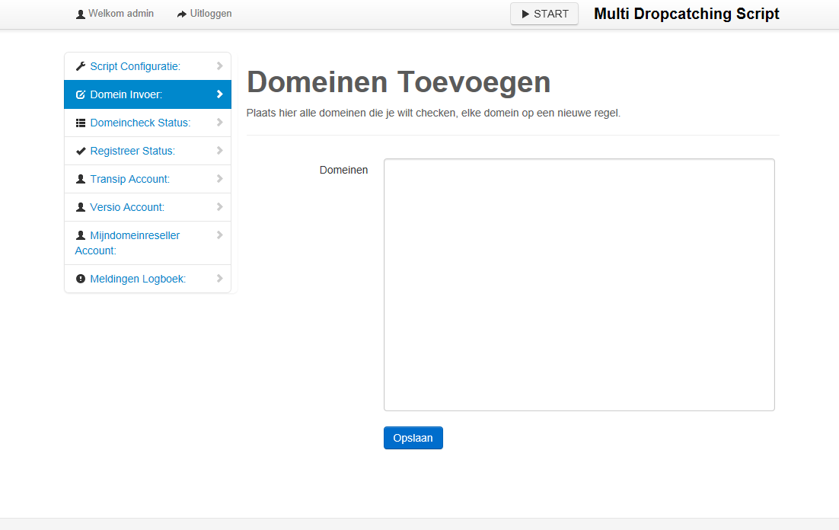Select the Transip Account menu entry

point(129,179)
